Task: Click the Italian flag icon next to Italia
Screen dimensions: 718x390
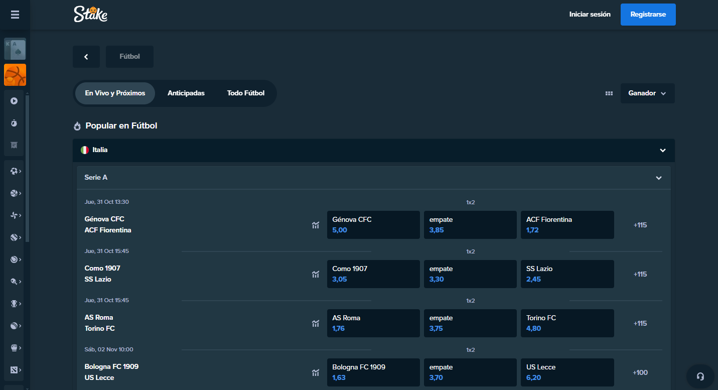Action: pos(85,150)
